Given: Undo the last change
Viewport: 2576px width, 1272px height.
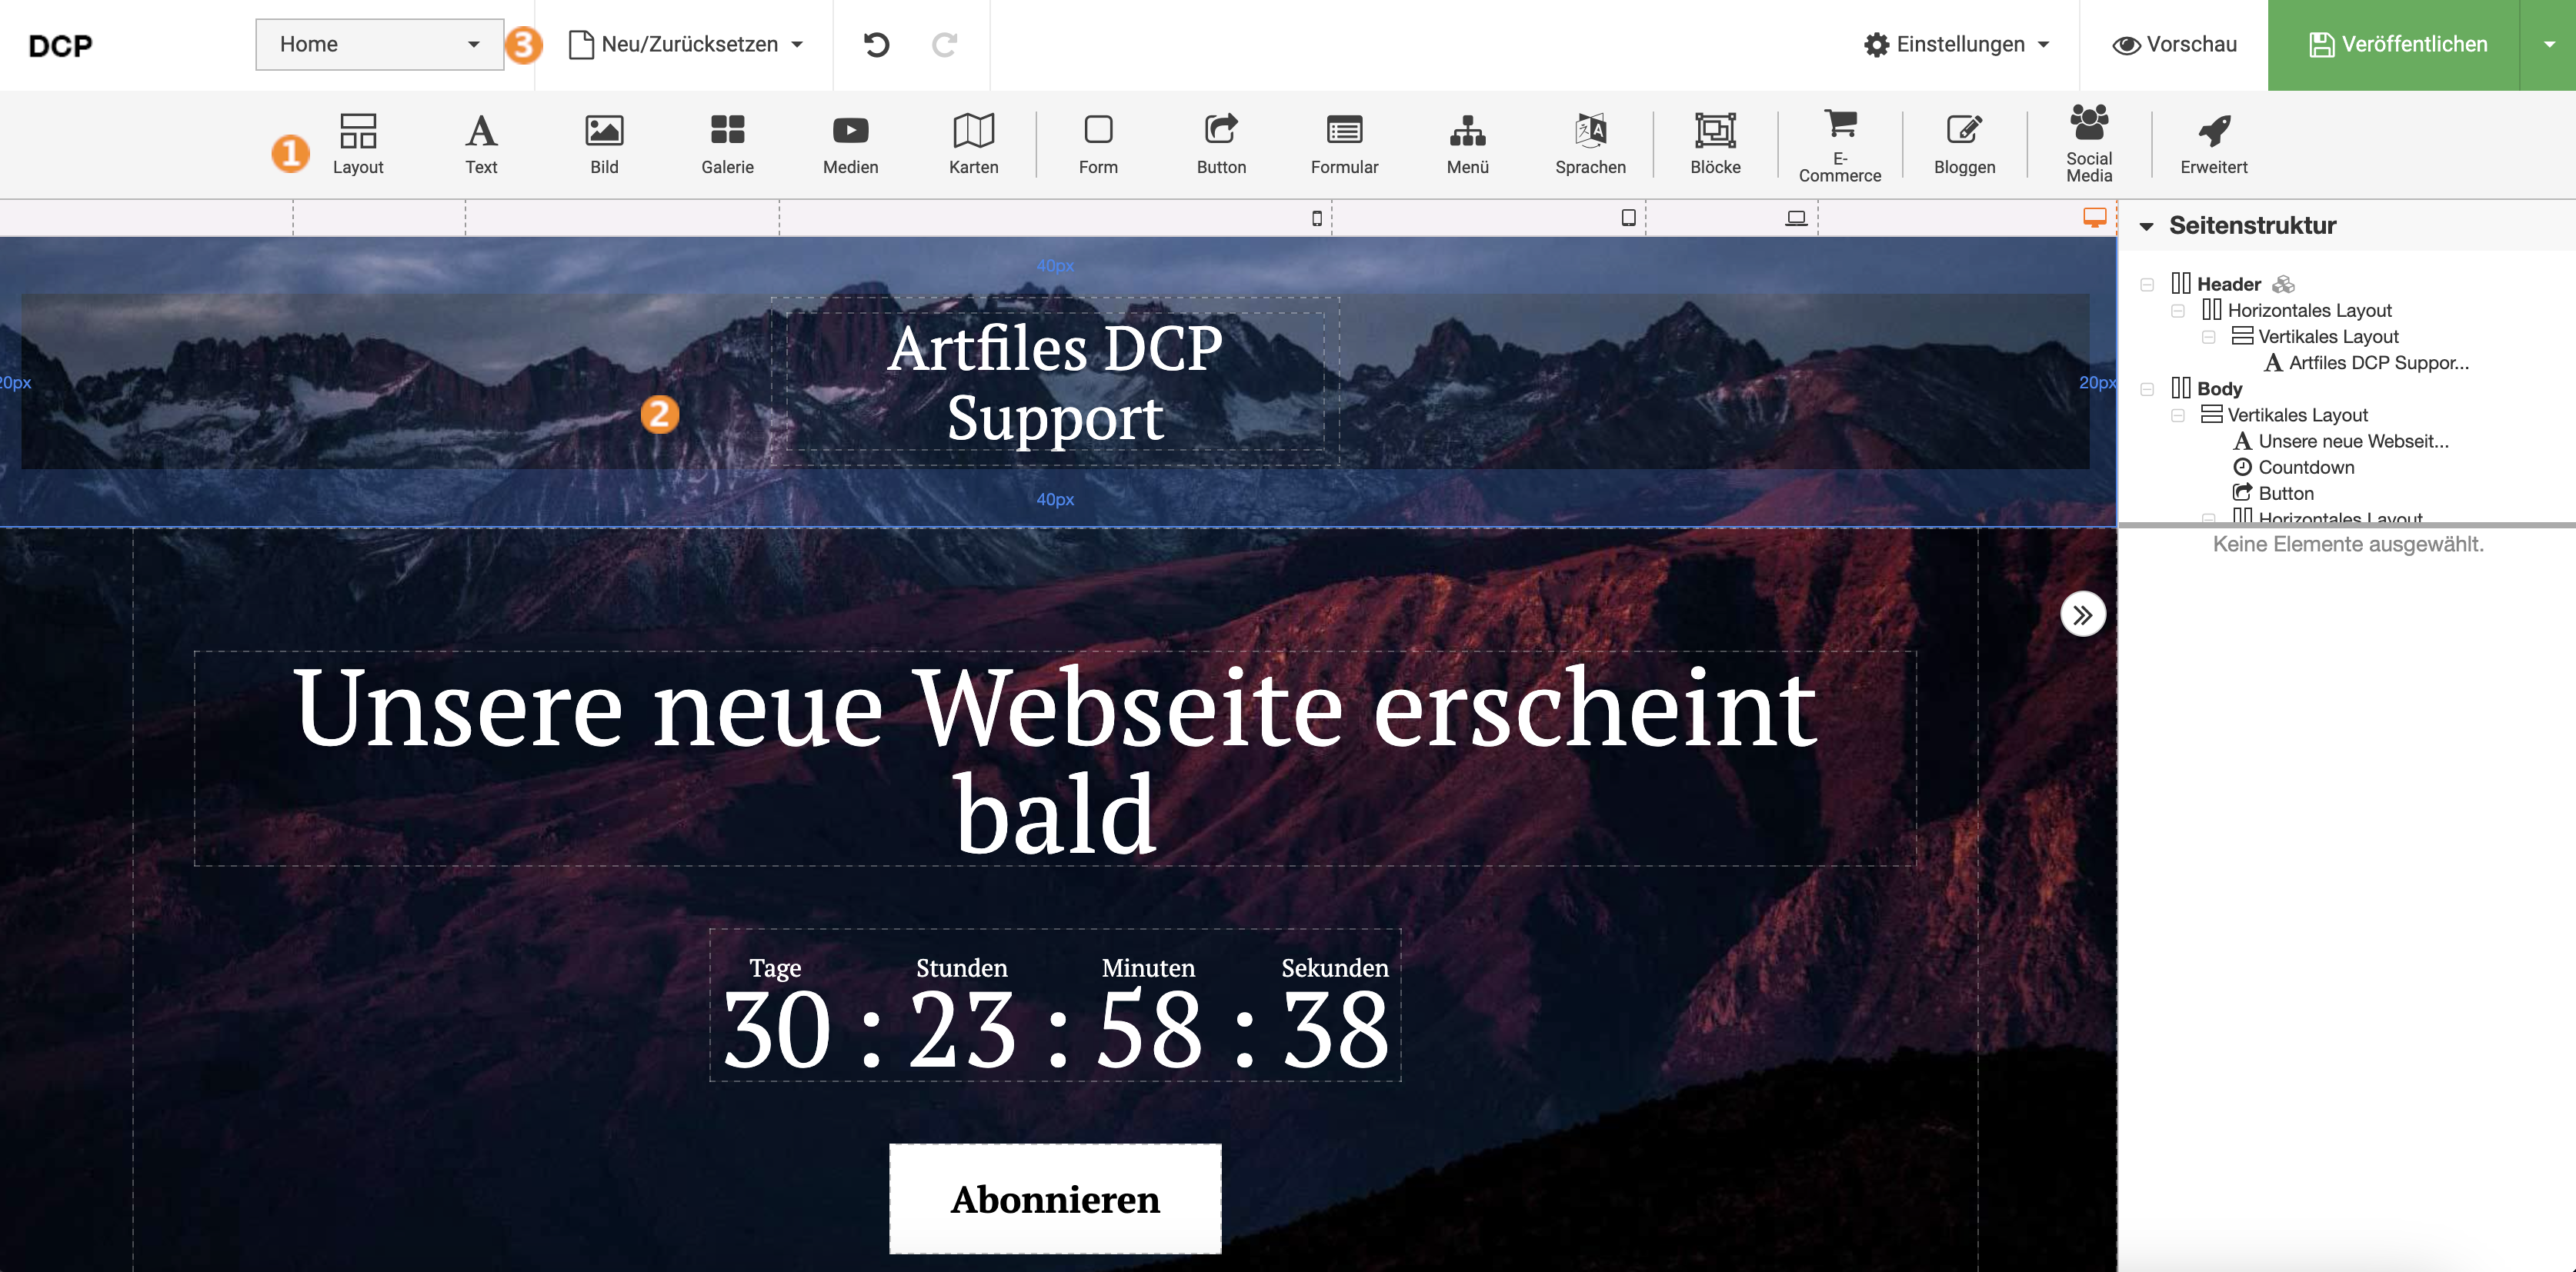Looking at the screenshot, I should pyautogui.click(x=876, y=45).
